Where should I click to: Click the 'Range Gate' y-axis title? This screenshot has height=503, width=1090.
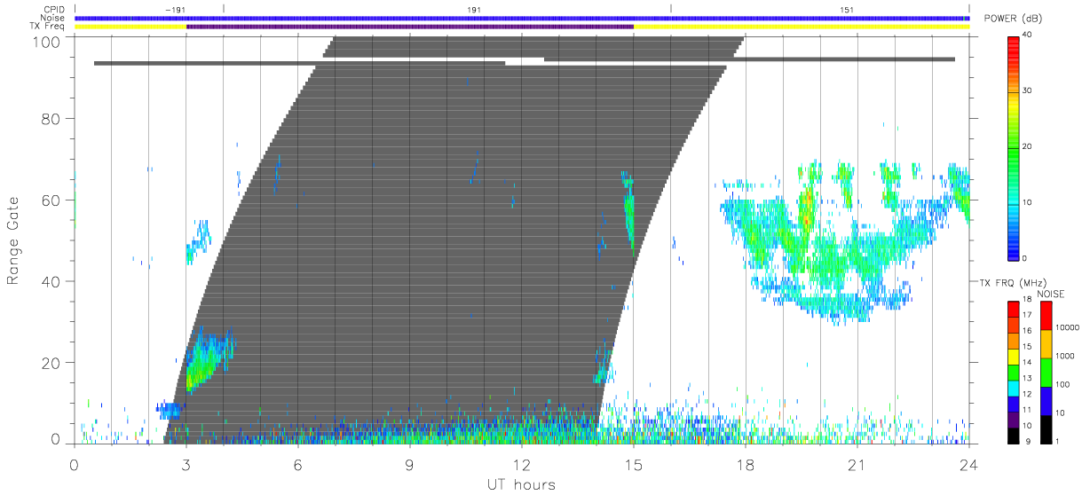point(13,240)
